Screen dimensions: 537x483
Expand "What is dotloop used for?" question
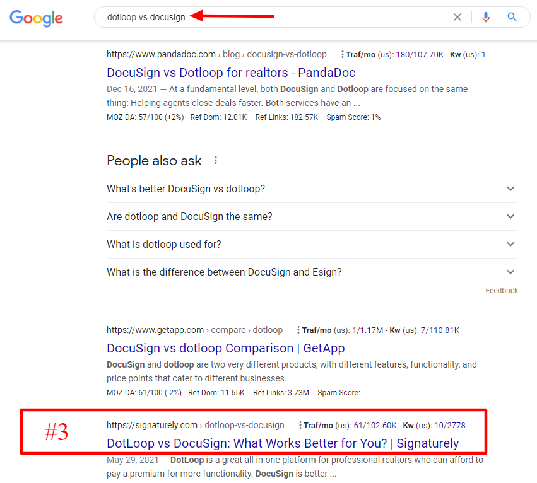pyautogui.click(x=312, y=245)
